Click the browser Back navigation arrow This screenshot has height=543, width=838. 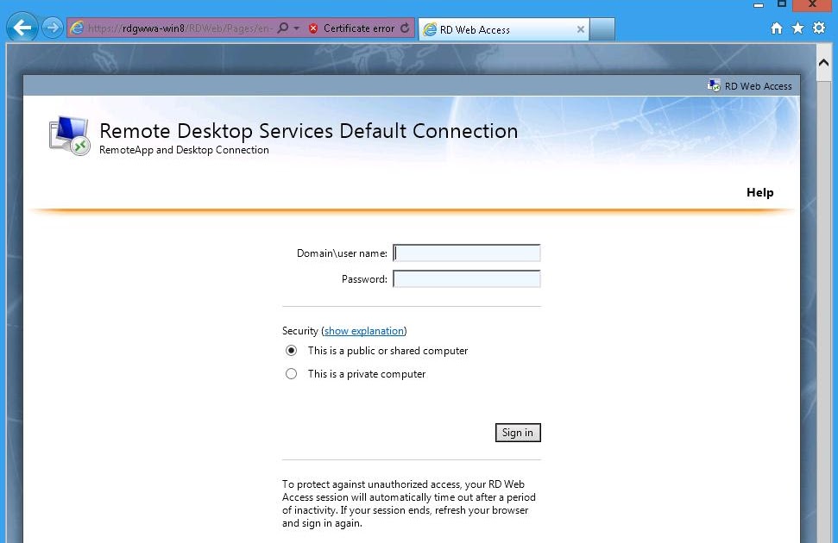click(21, 27)
